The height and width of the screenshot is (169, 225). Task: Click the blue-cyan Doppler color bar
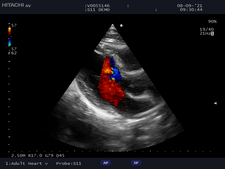(10, 42)
